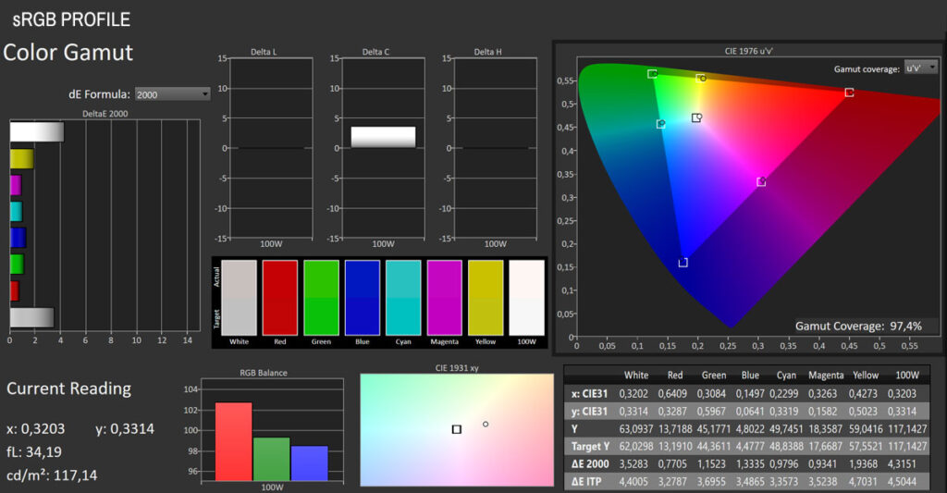This screenshot has width=947, height=493.
Task: Click the Target Y row label
Action: (590, 447)
